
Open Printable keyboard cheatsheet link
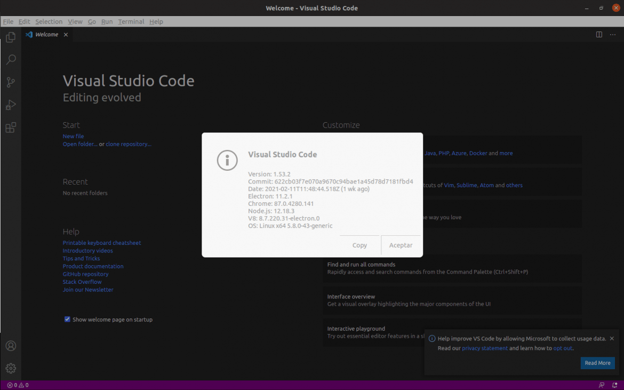(102, 243)
